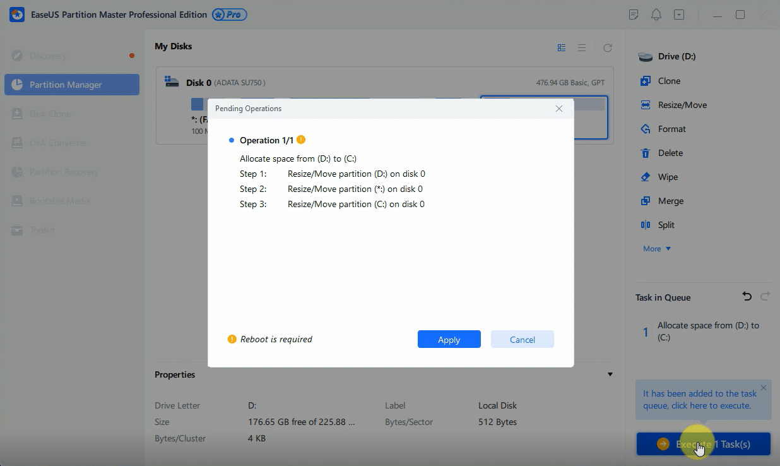Screen dimensions: 780x466
Task: Open Toolkit in sidebar
Action: coord(72,230)
